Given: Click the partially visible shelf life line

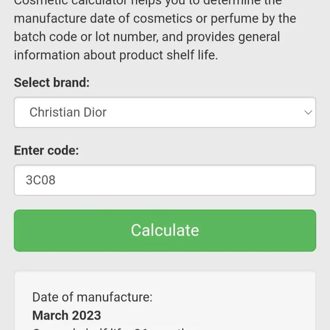Looking at the screenshot, I should [109, 328].
